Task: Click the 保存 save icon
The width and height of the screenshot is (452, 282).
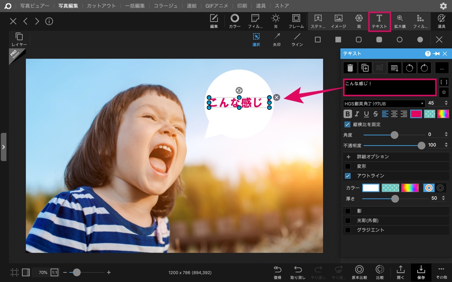Action: [421, 272]
